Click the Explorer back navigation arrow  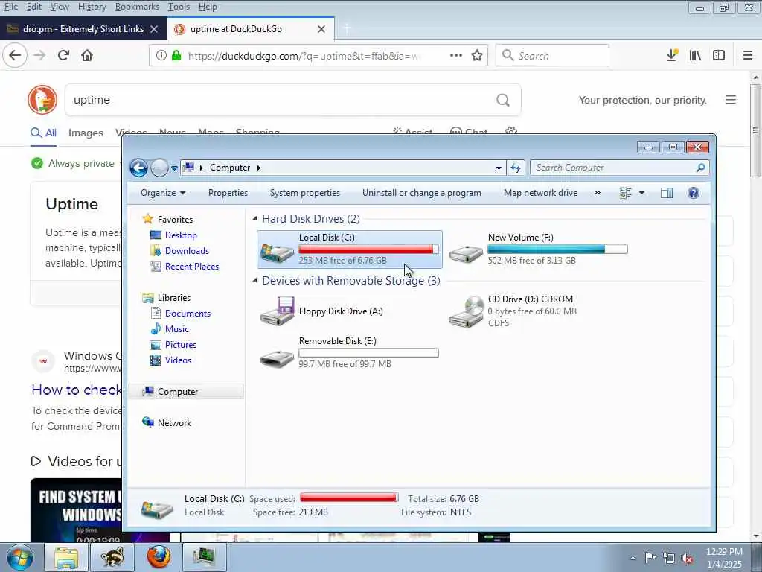139,168
